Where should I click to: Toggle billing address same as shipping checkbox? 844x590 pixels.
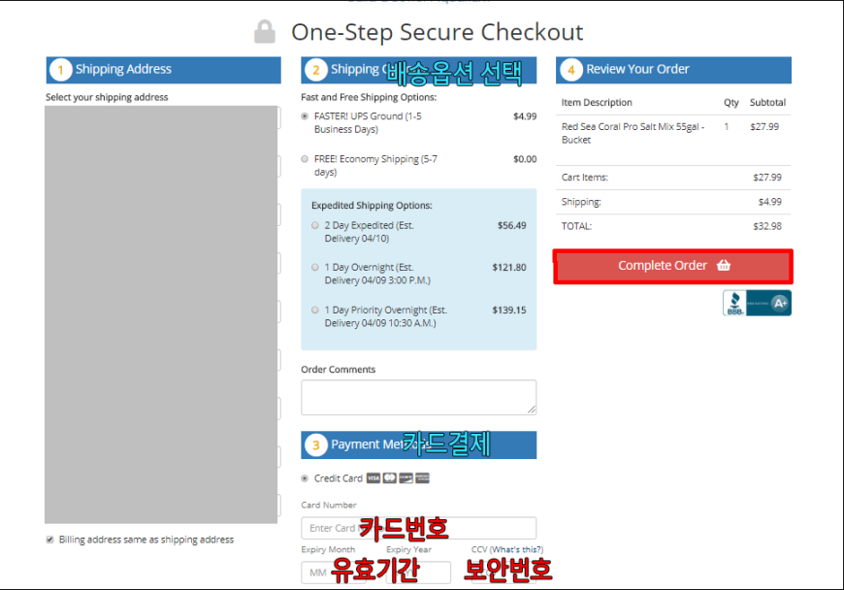pos(50,540)
